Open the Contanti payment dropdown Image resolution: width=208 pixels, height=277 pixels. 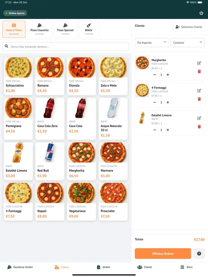tap(188, 42)
